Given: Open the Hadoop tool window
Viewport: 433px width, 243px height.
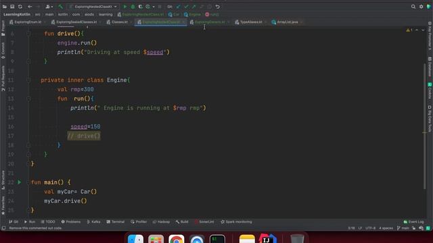Looking at the screenshot, I should [161, 222].
